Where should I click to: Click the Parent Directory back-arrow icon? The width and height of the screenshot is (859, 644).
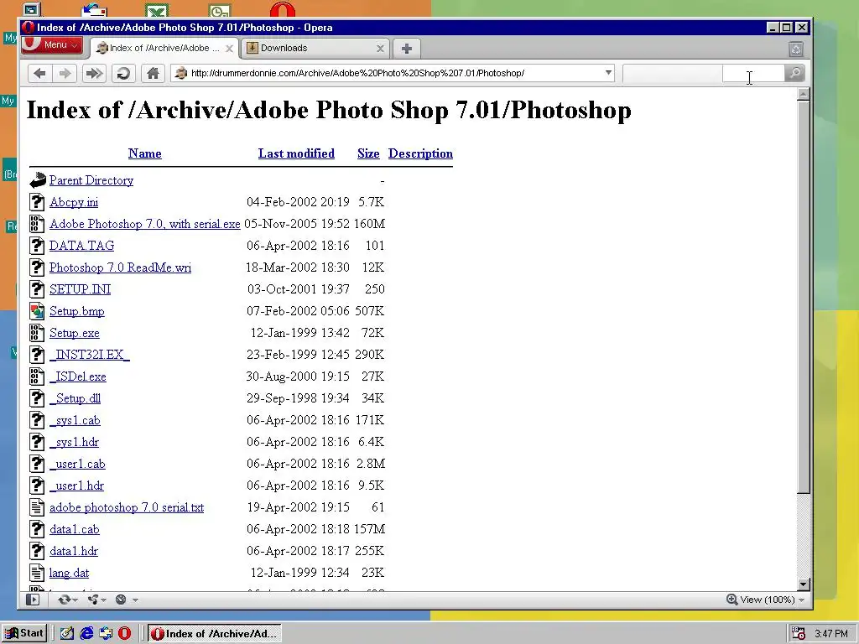pyautogui.click(x=37, y=180)
